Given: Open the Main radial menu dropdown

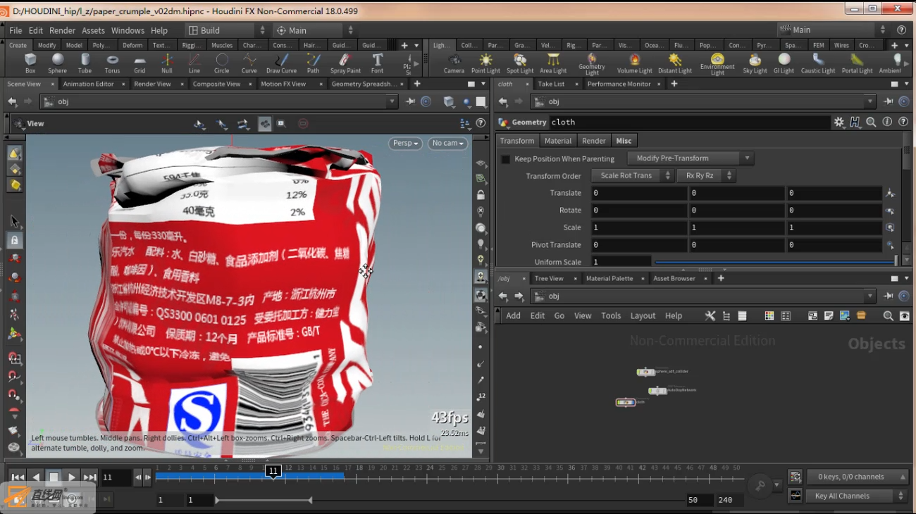Looking at the screenshot, I should point(314,30).
